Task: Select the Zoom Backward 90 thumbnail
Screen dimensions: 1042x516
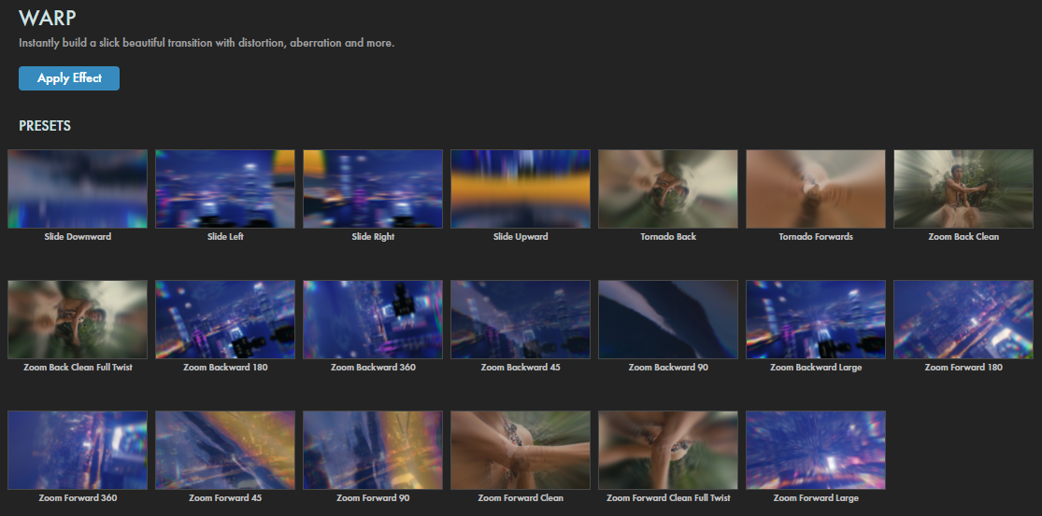Action: [668, 319]
